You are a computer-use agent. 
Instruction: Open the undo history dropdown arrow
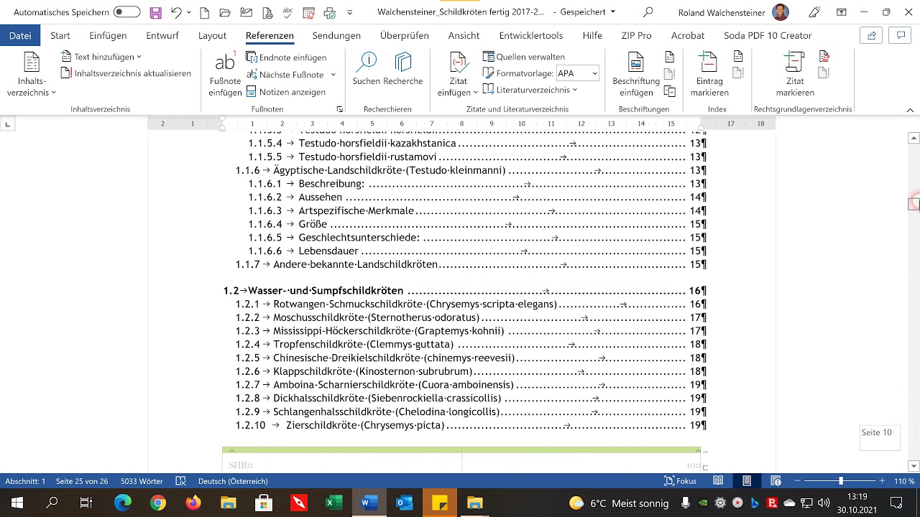click(189, 12)
